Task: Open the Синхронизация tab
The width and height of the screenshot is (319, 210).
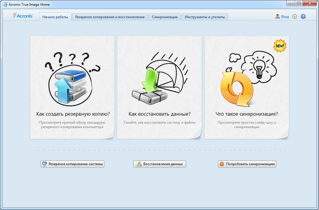Action: coord(165,17)
